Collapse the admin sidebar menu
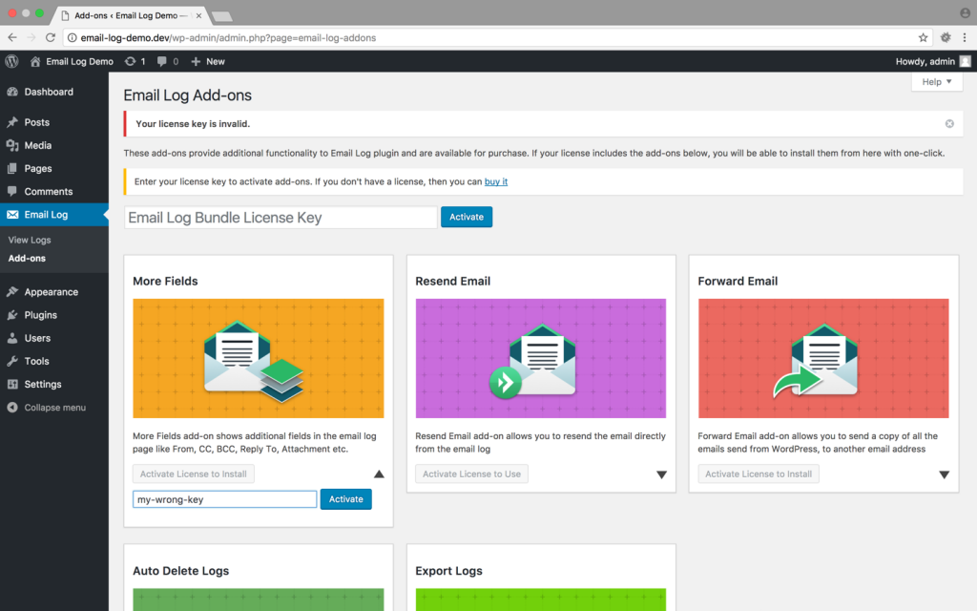The width and height of the screenshot is (977, 611). click(54, 407)
